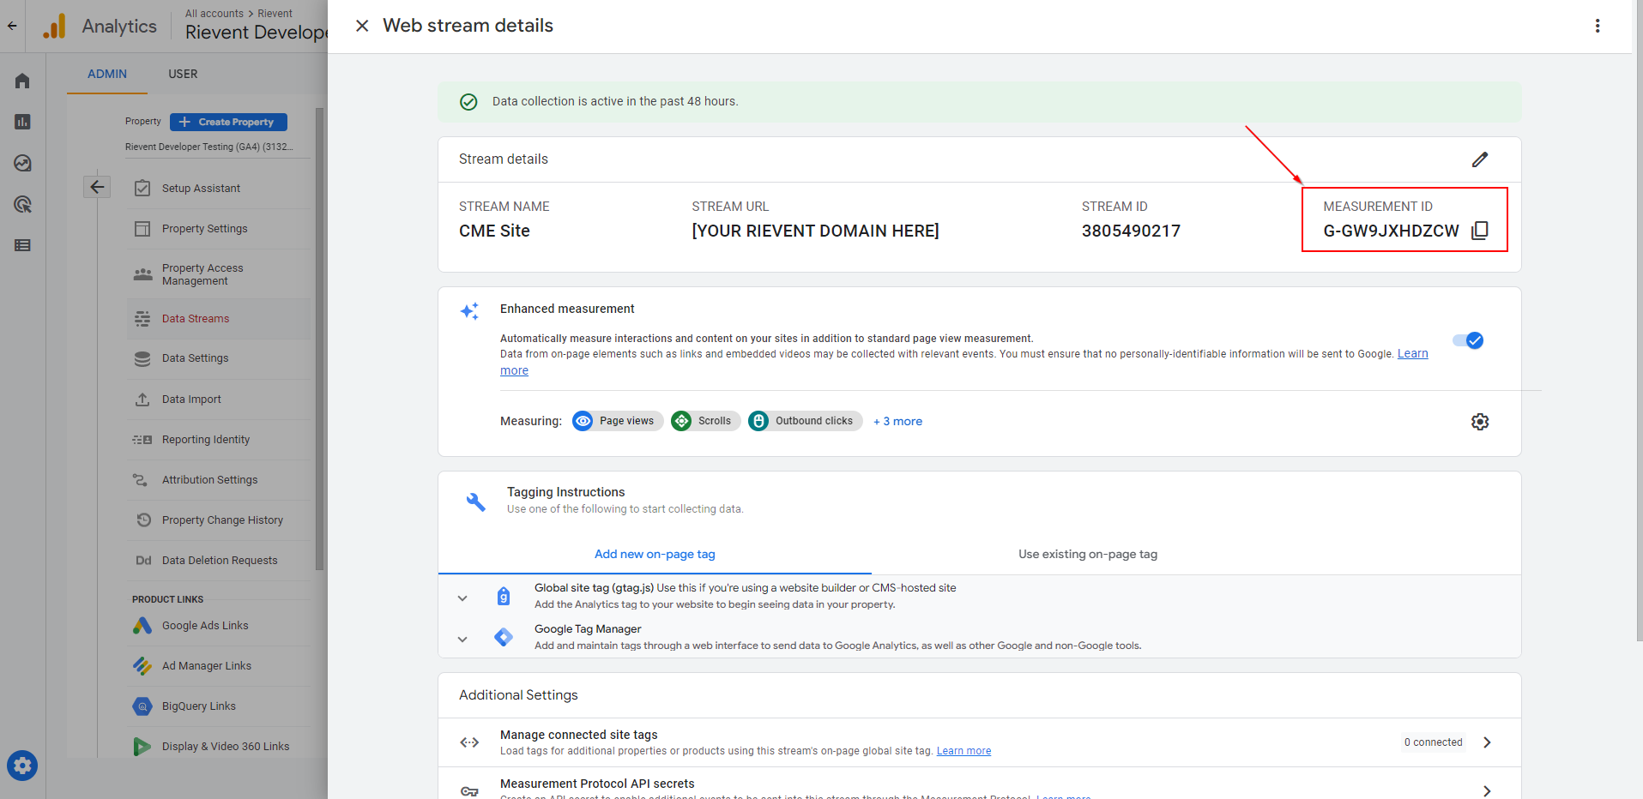
Task: Click the Outbound clicks chip
Action: coord(805,421)
